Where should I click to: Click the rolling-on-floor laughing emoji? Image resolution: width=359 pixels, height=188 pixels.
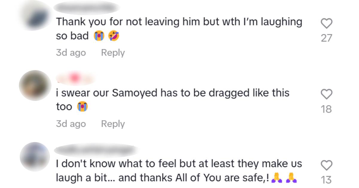pyautogui.click(x=114, y=36)
